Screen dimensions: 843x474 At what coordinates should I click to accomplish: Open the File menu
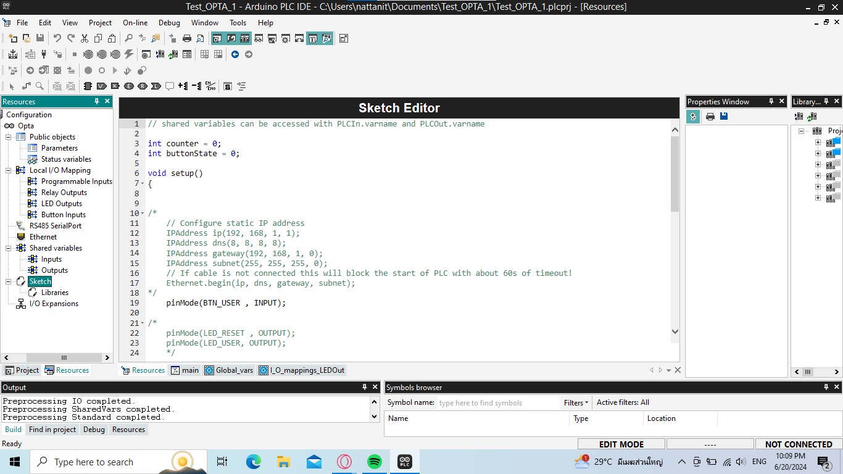22,23
